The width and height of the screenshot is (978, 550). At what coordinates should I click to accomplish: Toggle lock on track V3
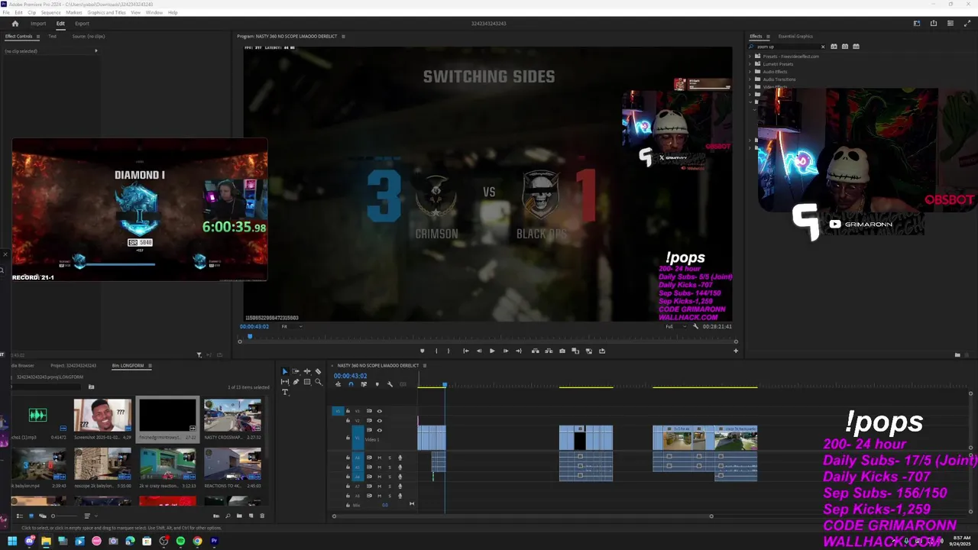coord(348,411)
